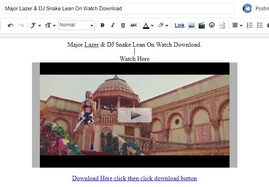Click the heading line 'Major Lazer & DJ Snake'
Viewport: 269px width, 187px height.
point(134,45)
